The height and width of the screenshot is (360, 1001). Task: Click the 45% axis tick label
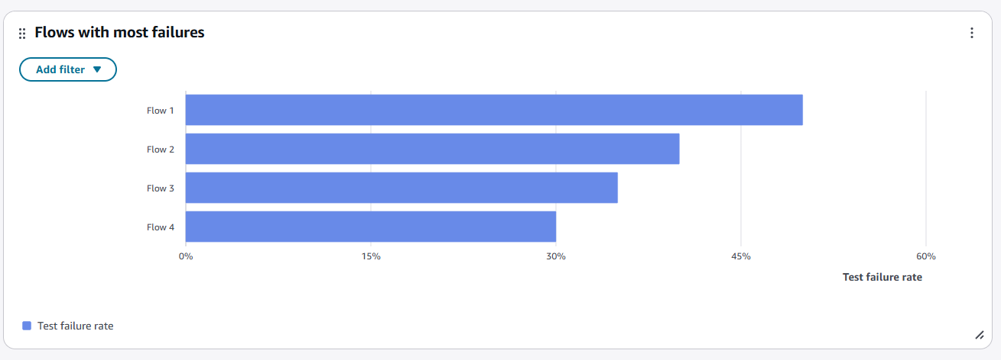741,256
